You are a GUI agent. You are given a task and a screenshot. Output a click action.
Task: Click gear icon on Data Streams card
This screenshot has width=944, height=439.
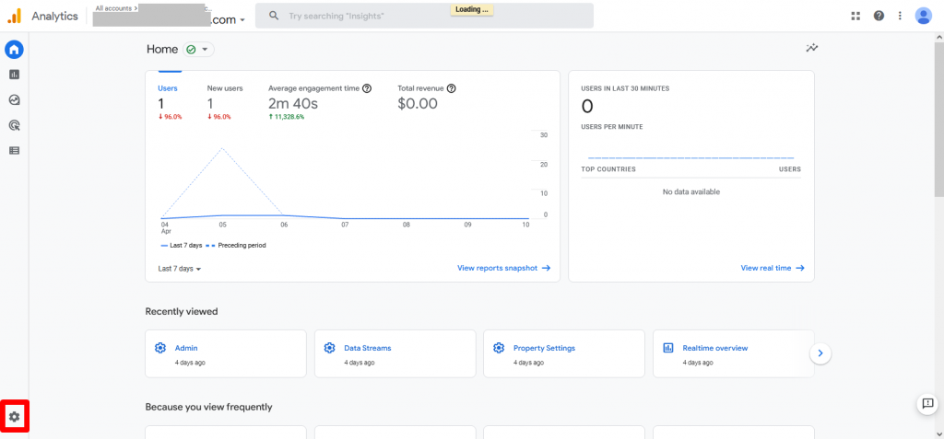point(329,348)
